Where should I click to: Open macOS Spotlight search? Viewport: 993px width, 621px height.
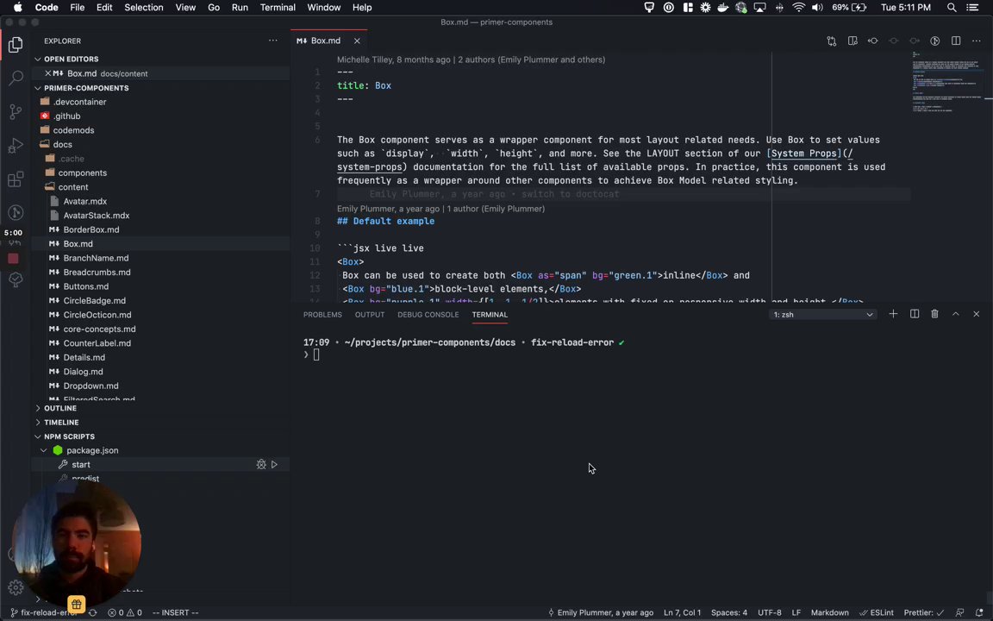coord(952,8)
